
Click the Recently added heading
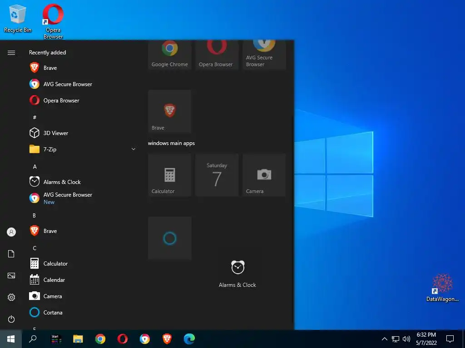(47, 53)
